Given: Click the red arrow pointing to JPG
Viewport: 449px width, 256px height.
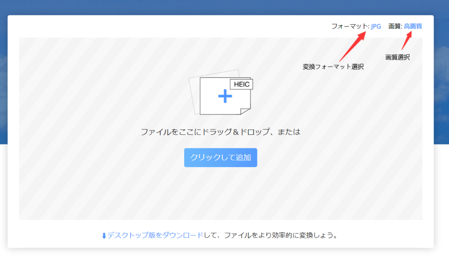Looking at the screenshot, I should (352, 46).
